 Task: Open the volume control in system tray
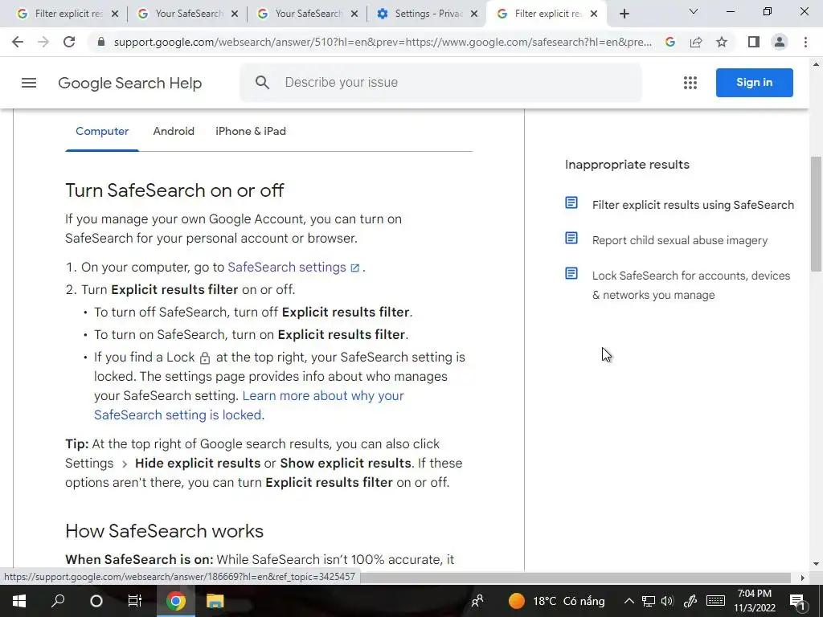click(667, 601)
